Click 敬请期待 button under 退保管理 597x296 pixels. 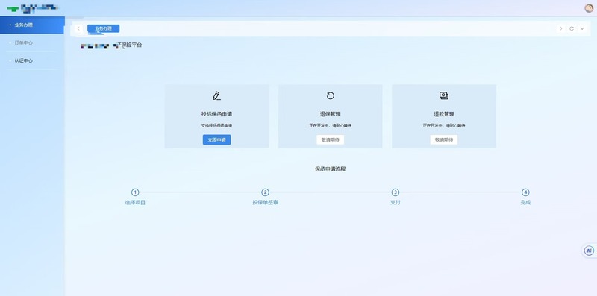pyautogui.click(x=330, y=139)
